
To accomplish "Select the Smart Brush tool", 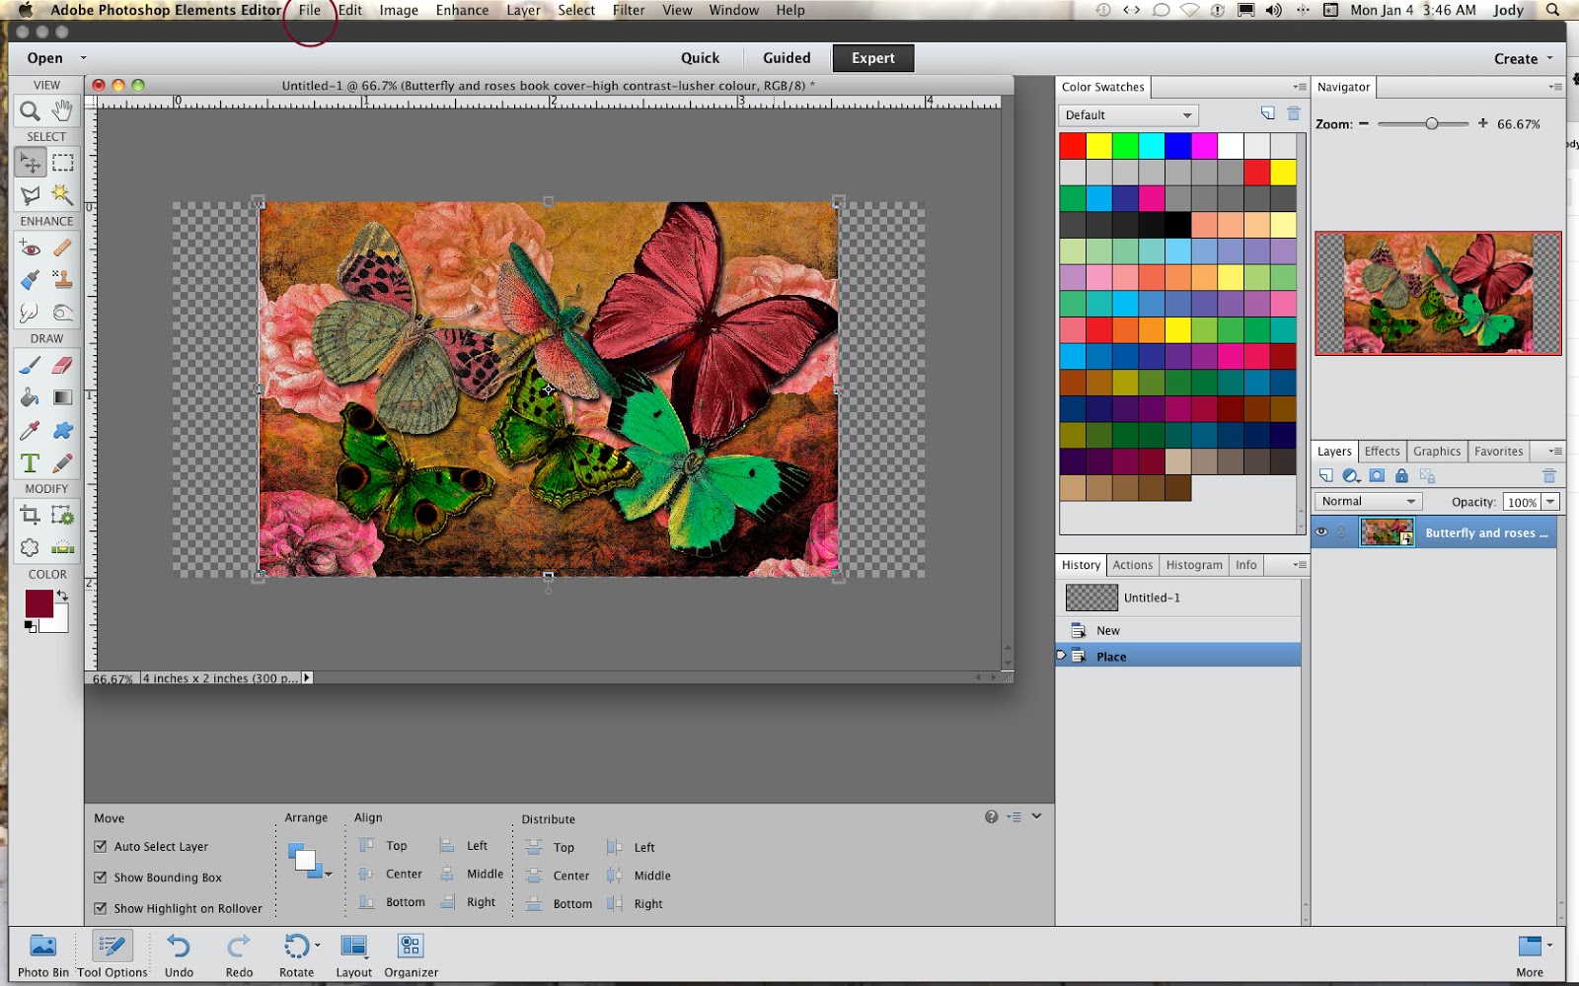I will click(30, 280).
